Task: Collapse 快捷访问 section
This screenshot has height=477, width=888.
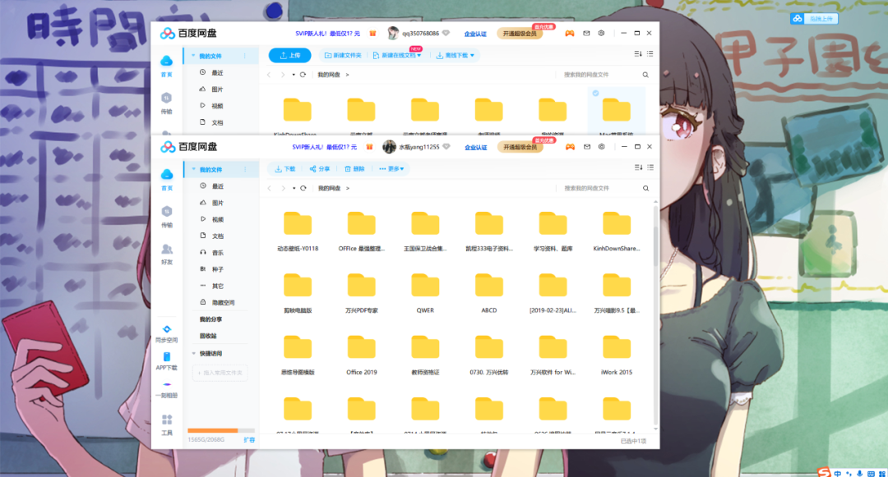Action: [x=194, y=354]
